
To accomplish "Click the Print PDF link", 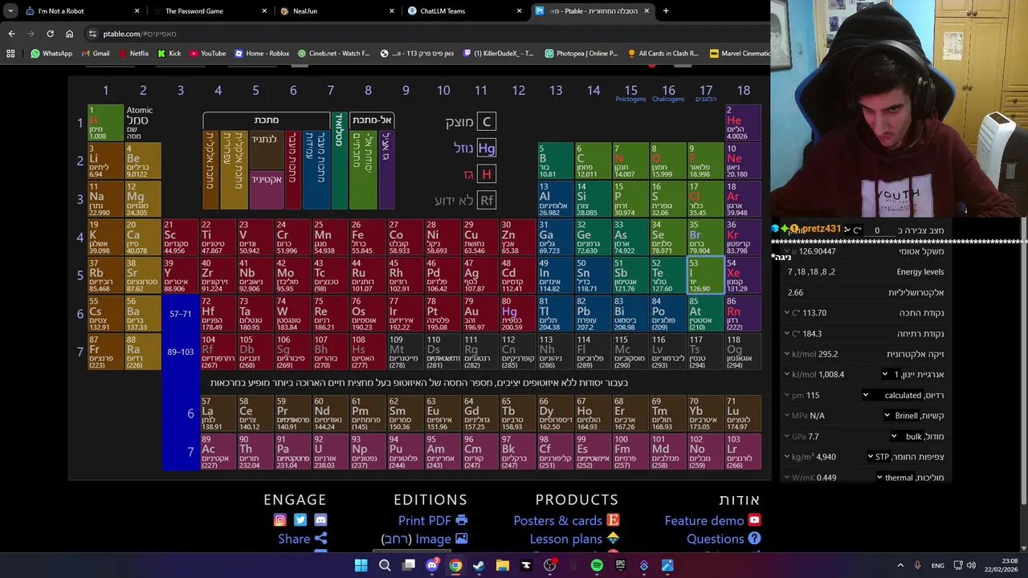I will coord(432,520).
